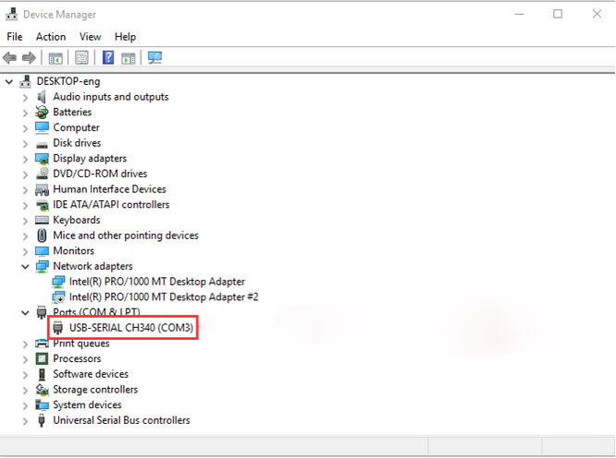Select the Keyboards label
This screenshot has height=458, width=616.
click(x=77, y=220)
